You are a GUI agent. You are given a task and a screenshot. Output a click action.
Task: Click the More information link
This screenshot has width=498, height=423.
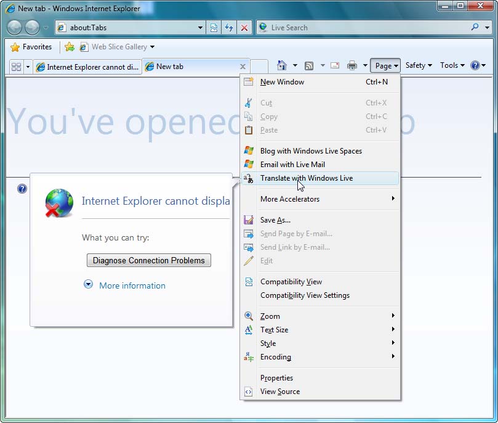(132, 285)
